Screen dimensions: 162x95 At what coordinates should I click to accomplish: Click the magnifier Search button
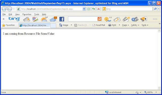pos(155,9)
